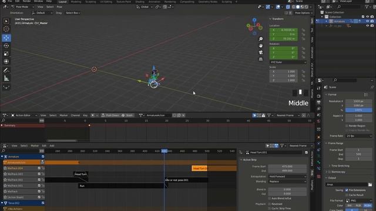The image size is (376, 211).
Task: Enable the Render Region checkbox
Action: tap(347, 126)
